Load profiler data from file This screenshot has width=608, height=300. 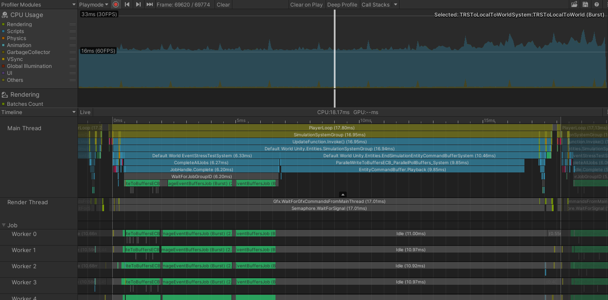tap(574, 4)
